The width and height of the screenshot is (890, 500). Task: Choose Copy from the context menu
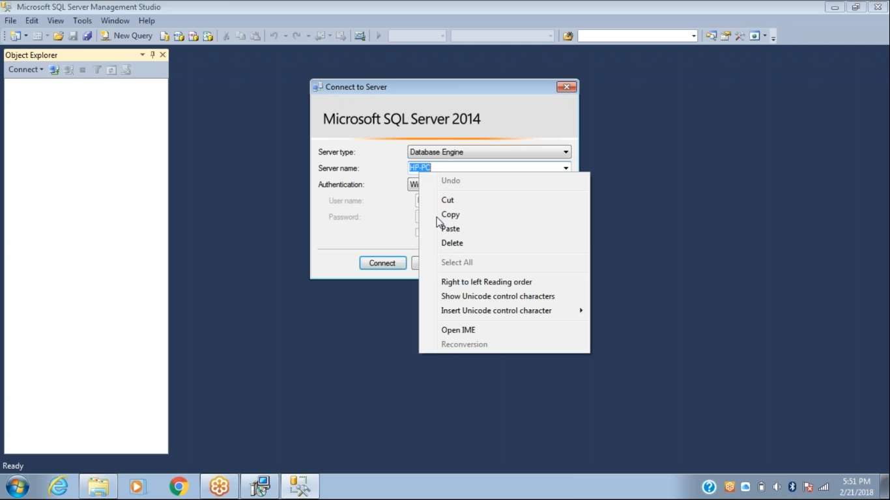[x=504, y=214]
